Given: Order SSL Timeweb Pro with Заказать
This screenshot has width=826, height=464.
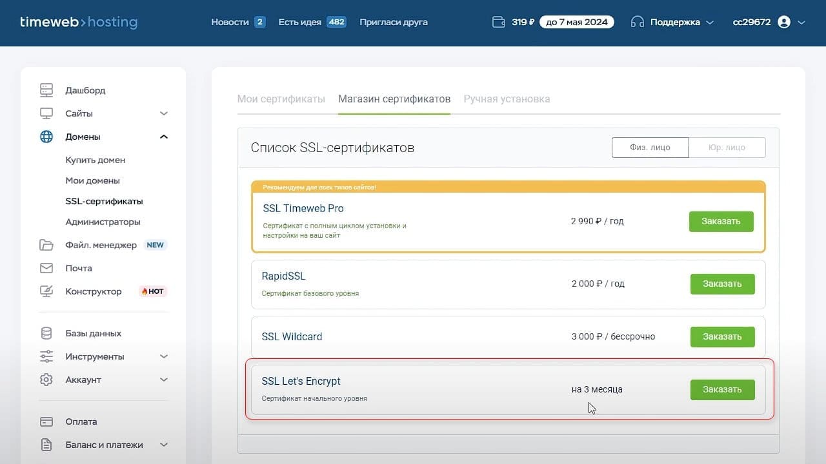Looking at the screenshot, I should click(x=721, y=221).
